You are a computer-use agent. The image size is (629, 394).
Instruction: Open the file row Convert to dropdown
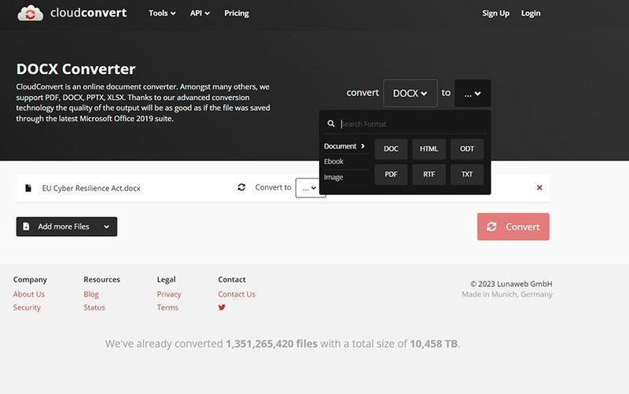pyautogui.click(x=310, y=188)
